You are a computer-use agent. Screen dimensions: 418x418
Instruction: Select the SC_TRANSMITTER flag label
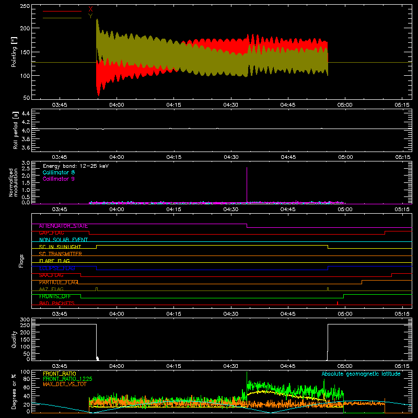[60, 254]
